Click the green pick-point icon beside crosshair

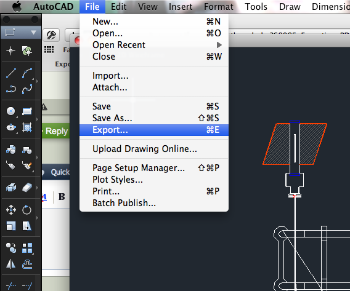[27, 51]
